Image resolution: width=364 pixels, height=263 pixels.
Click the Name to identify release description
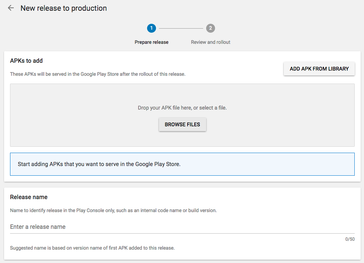[113, 210]
